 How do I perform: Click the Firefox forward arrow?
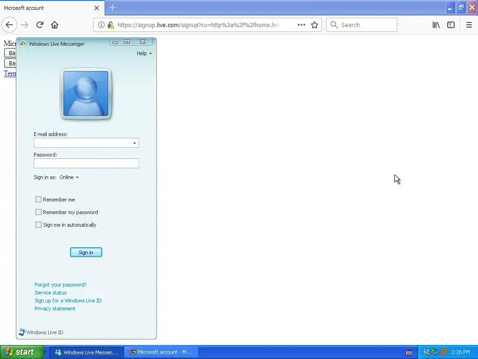25,25
